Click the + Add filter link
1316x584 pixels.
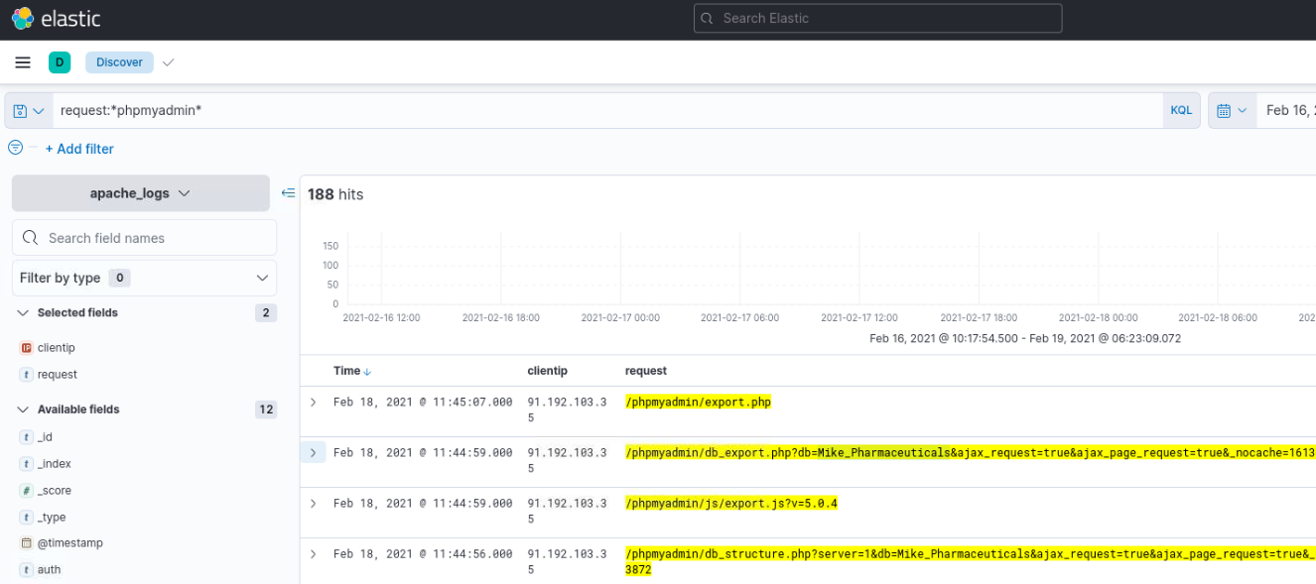click(x=79, y=149)
